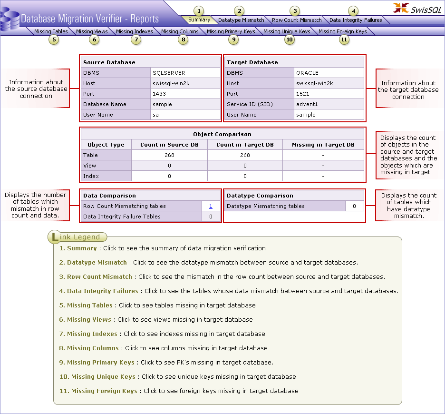Go to Data Integrity Failures tab
This screenshot has height=414, width=445.
pyautogui.click(x=356, y=20)
